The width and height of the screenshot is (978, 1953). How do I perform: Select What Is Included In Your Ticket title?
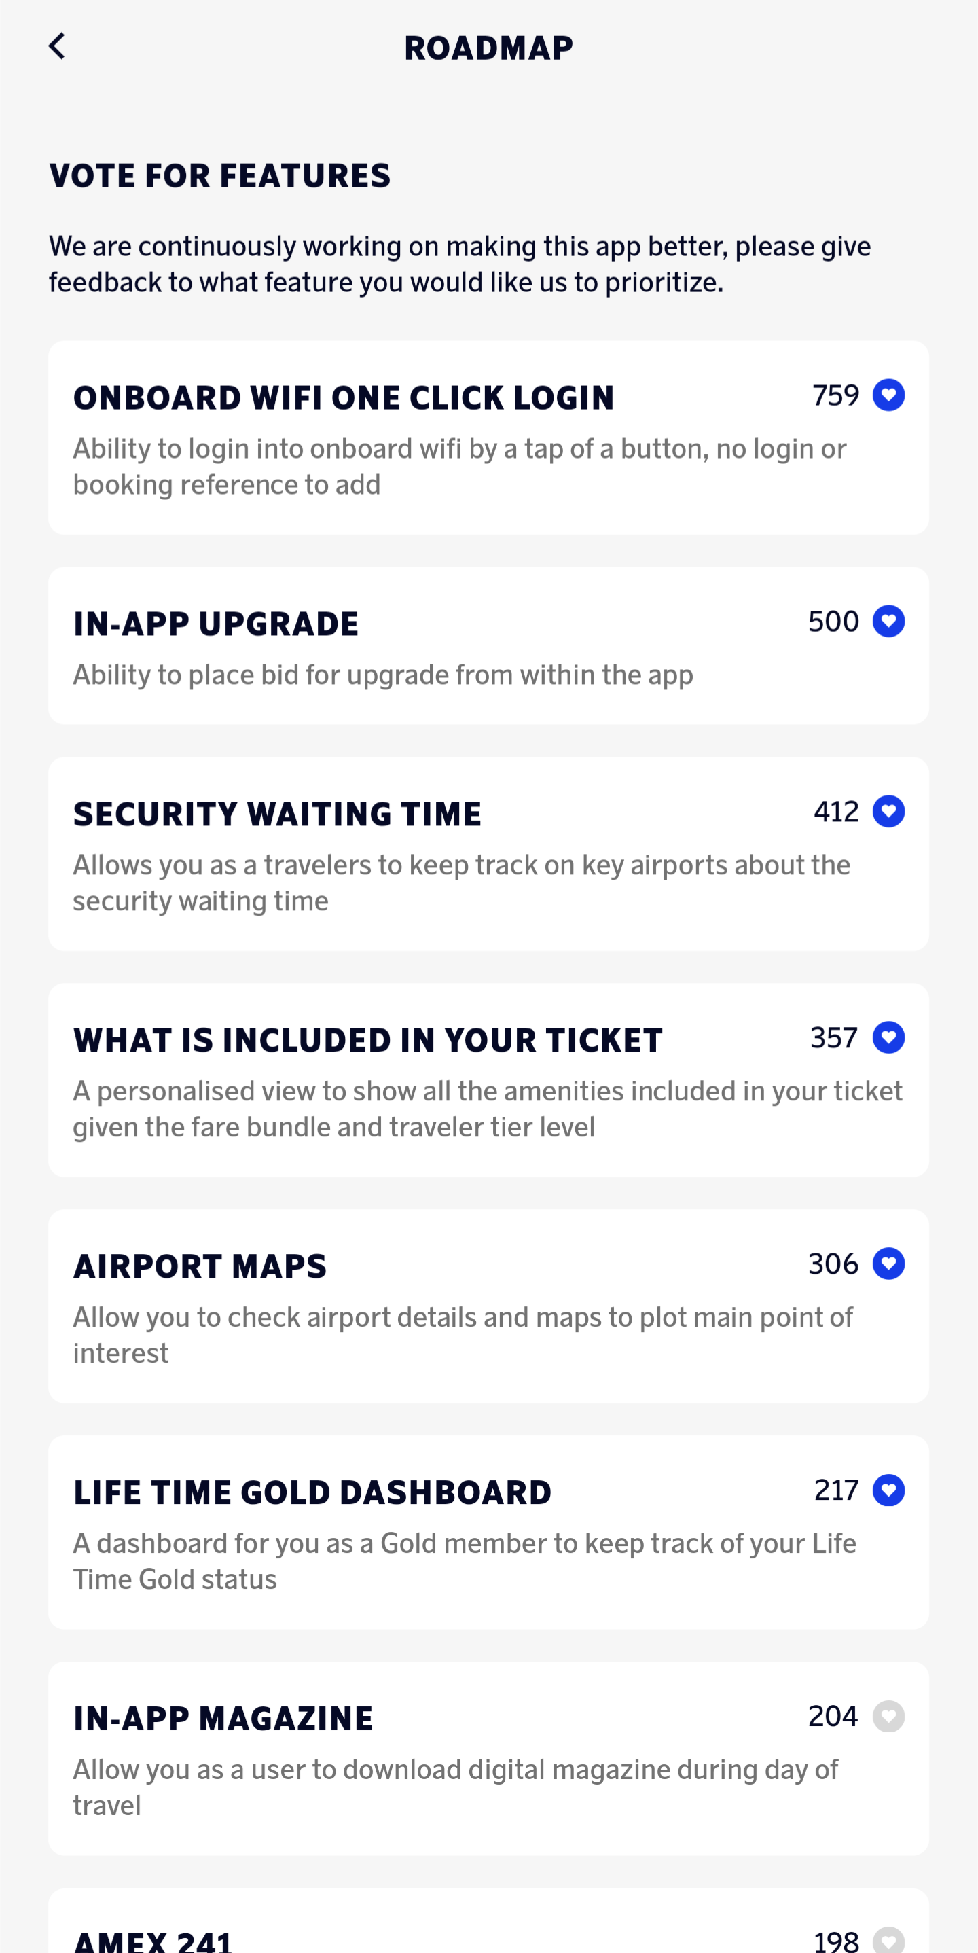[367, 1040]
